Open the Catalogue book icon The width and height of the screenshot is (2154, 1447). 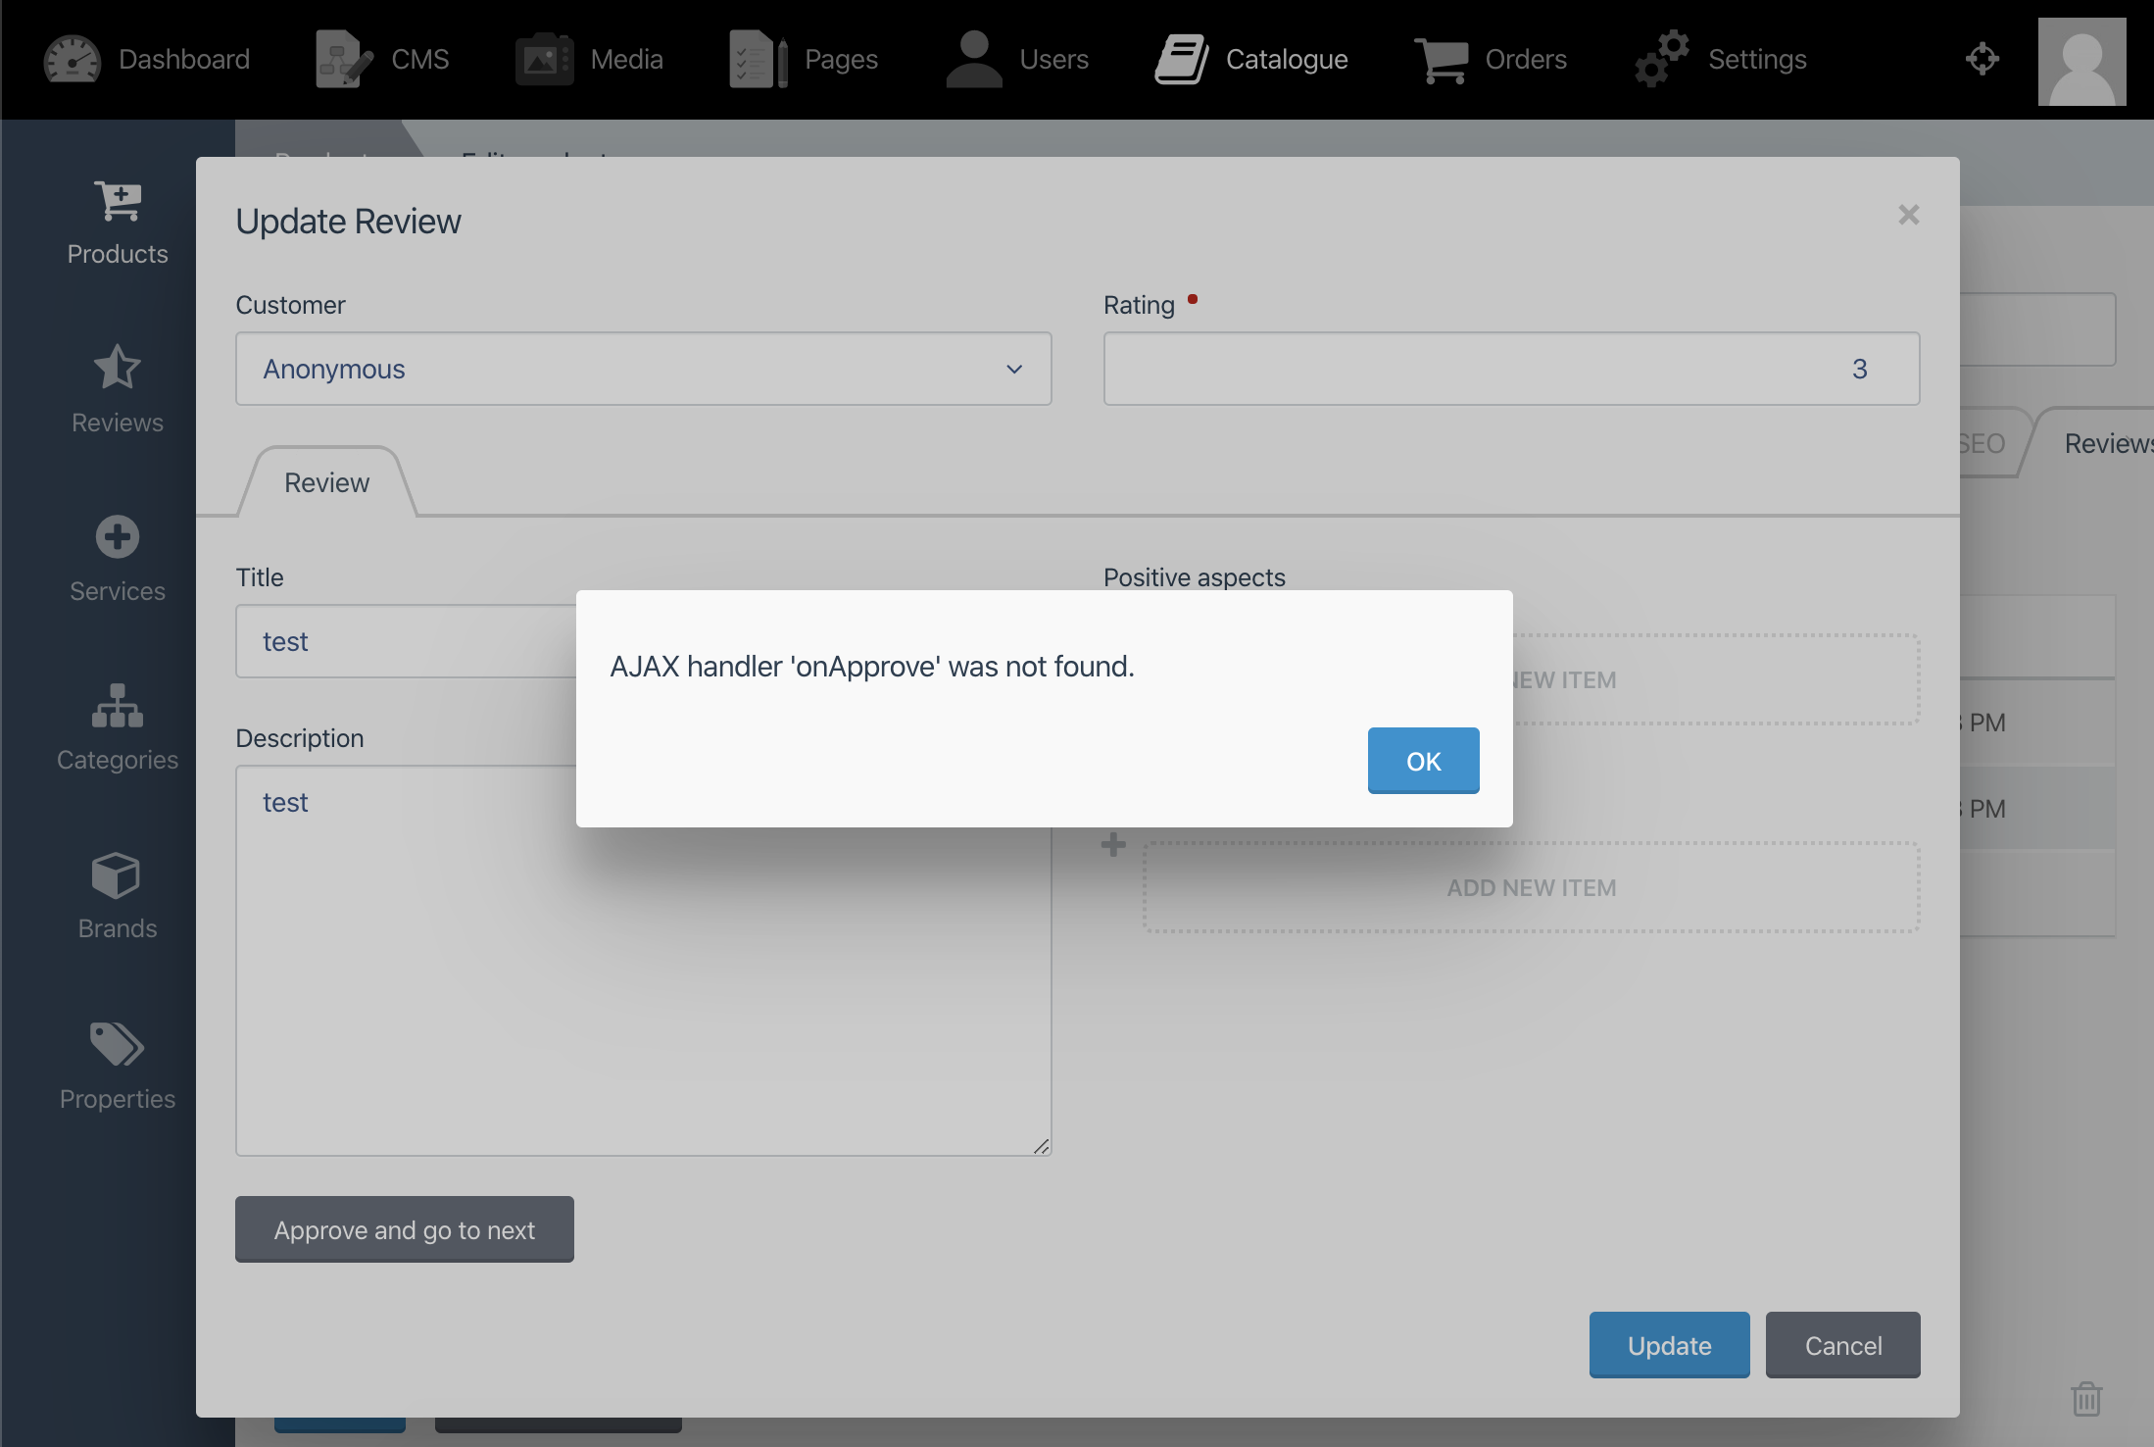coord(1181,60)
